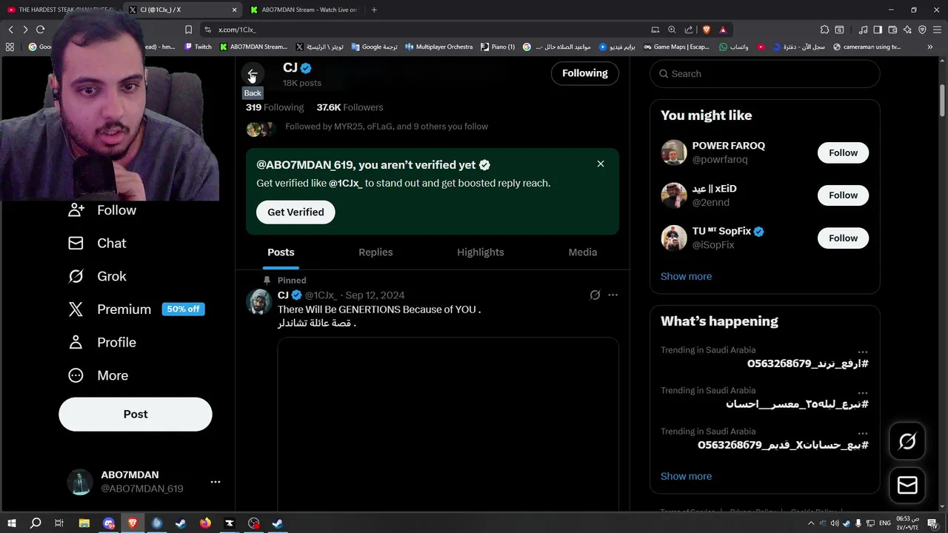Go back using the profile Back arrow
This screenshot has height=533, width=948.
252,74
